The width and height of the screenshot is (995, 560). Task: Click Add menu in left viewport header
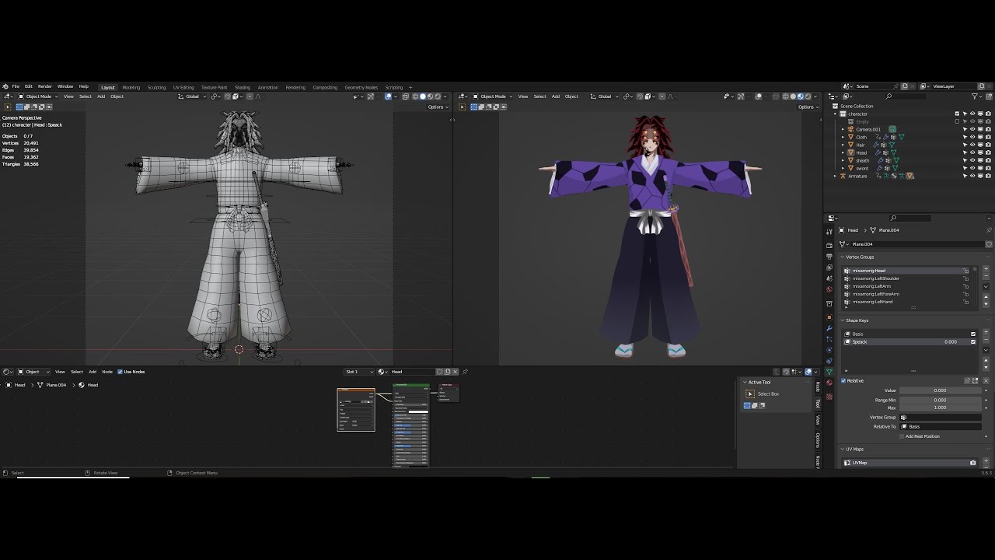click(101, 96)
